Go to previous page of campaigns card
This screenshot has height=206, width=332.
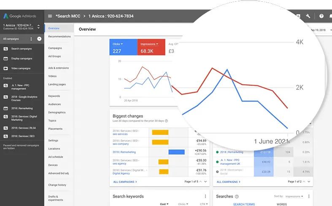click(x=304, y=182)
